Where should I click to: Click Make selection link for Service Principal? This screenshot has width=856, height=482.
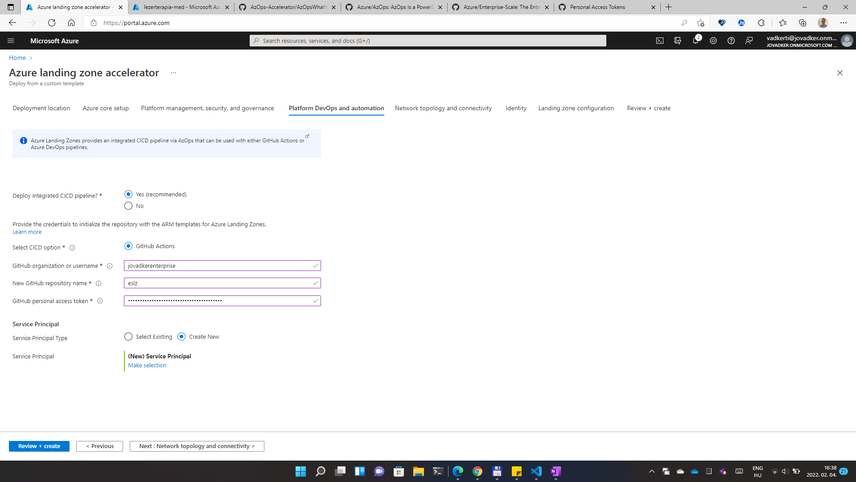147,366
